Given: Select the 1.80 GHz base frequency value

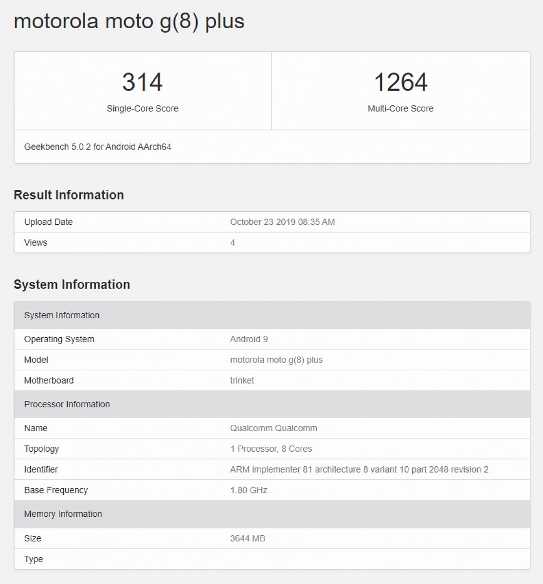Looking at the screenshot, I should (249, 490).
